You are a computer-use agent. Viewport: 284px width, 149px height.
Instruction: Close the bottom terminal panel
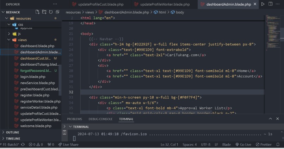click(277, 119)
